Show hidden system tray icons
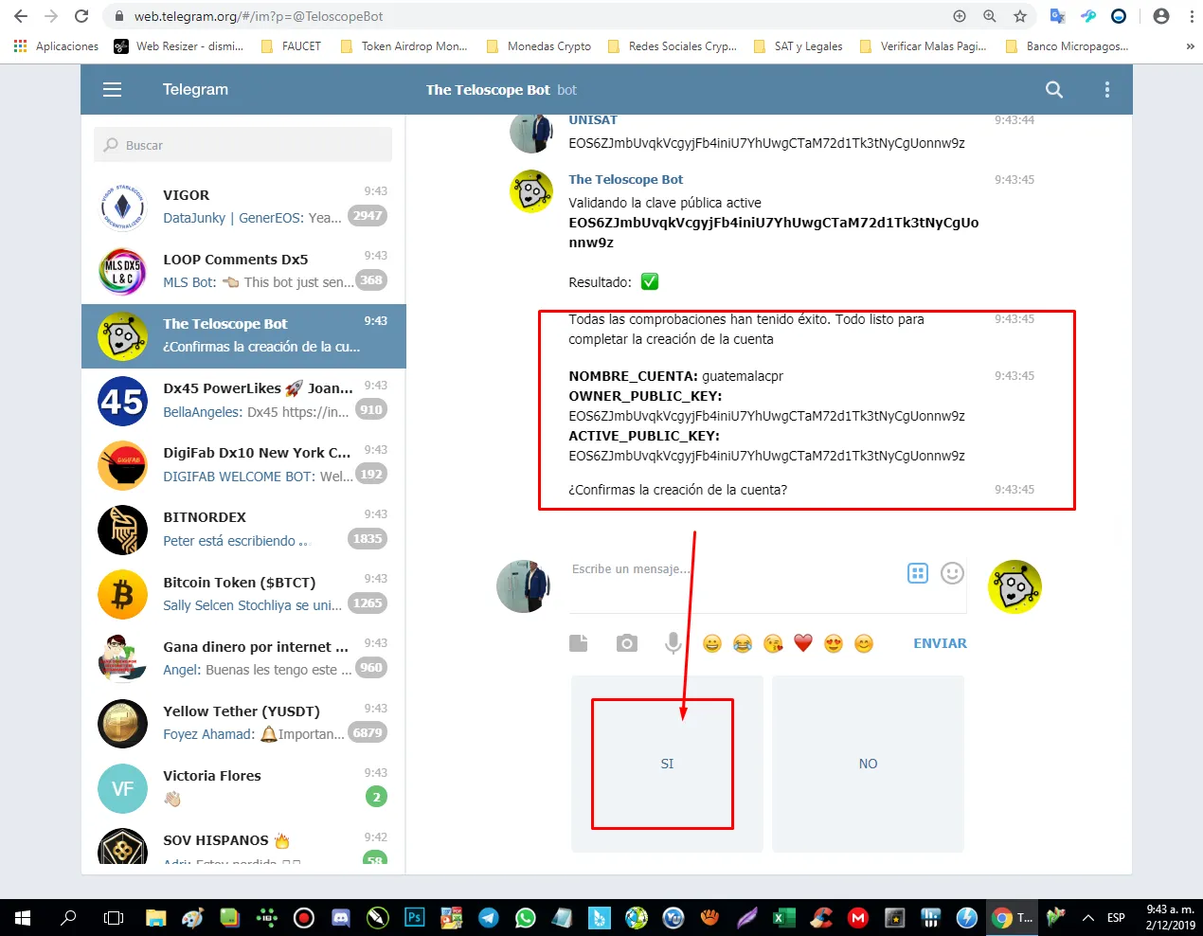This screenshot has width=1203, height=936. coord(1088,917)
